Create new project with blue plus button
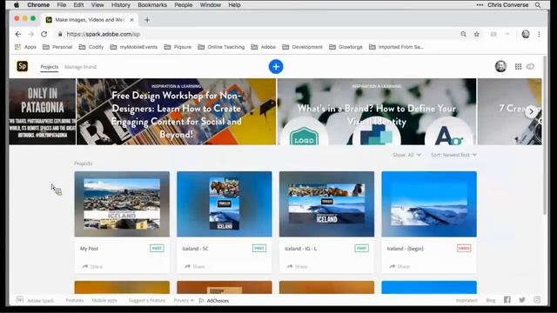This screenshot has width=557, height=313. coord(276,67)
